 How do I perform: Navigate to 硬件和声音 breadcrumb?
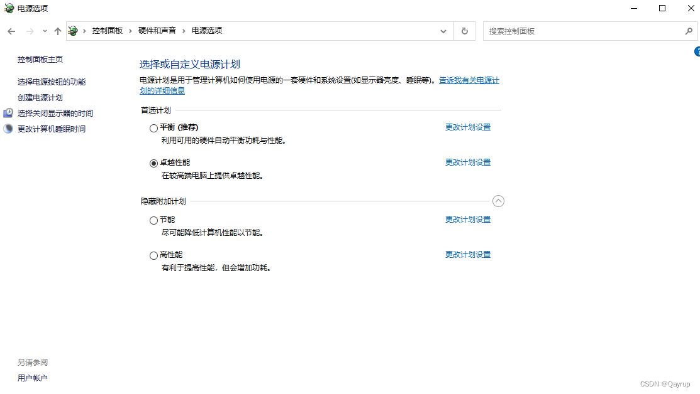click(157, 31)
